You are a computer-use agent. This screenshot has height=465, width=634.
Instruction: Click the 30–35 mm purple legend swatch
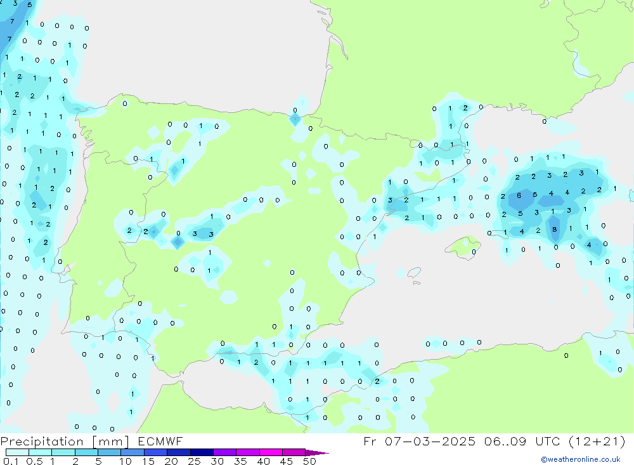tap(225, 452)
